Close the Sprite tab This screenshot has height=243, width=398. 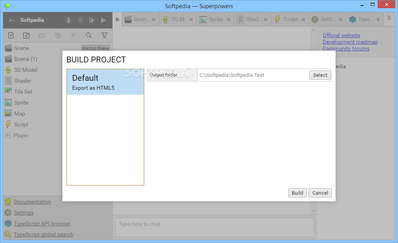tap(228, 20)
